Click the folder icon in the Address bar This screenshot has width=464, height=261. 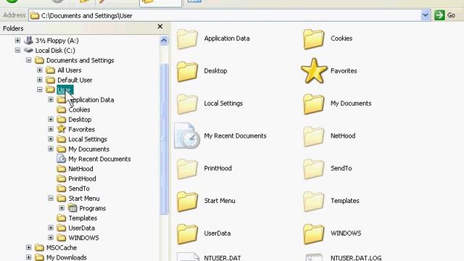(35, 15)
